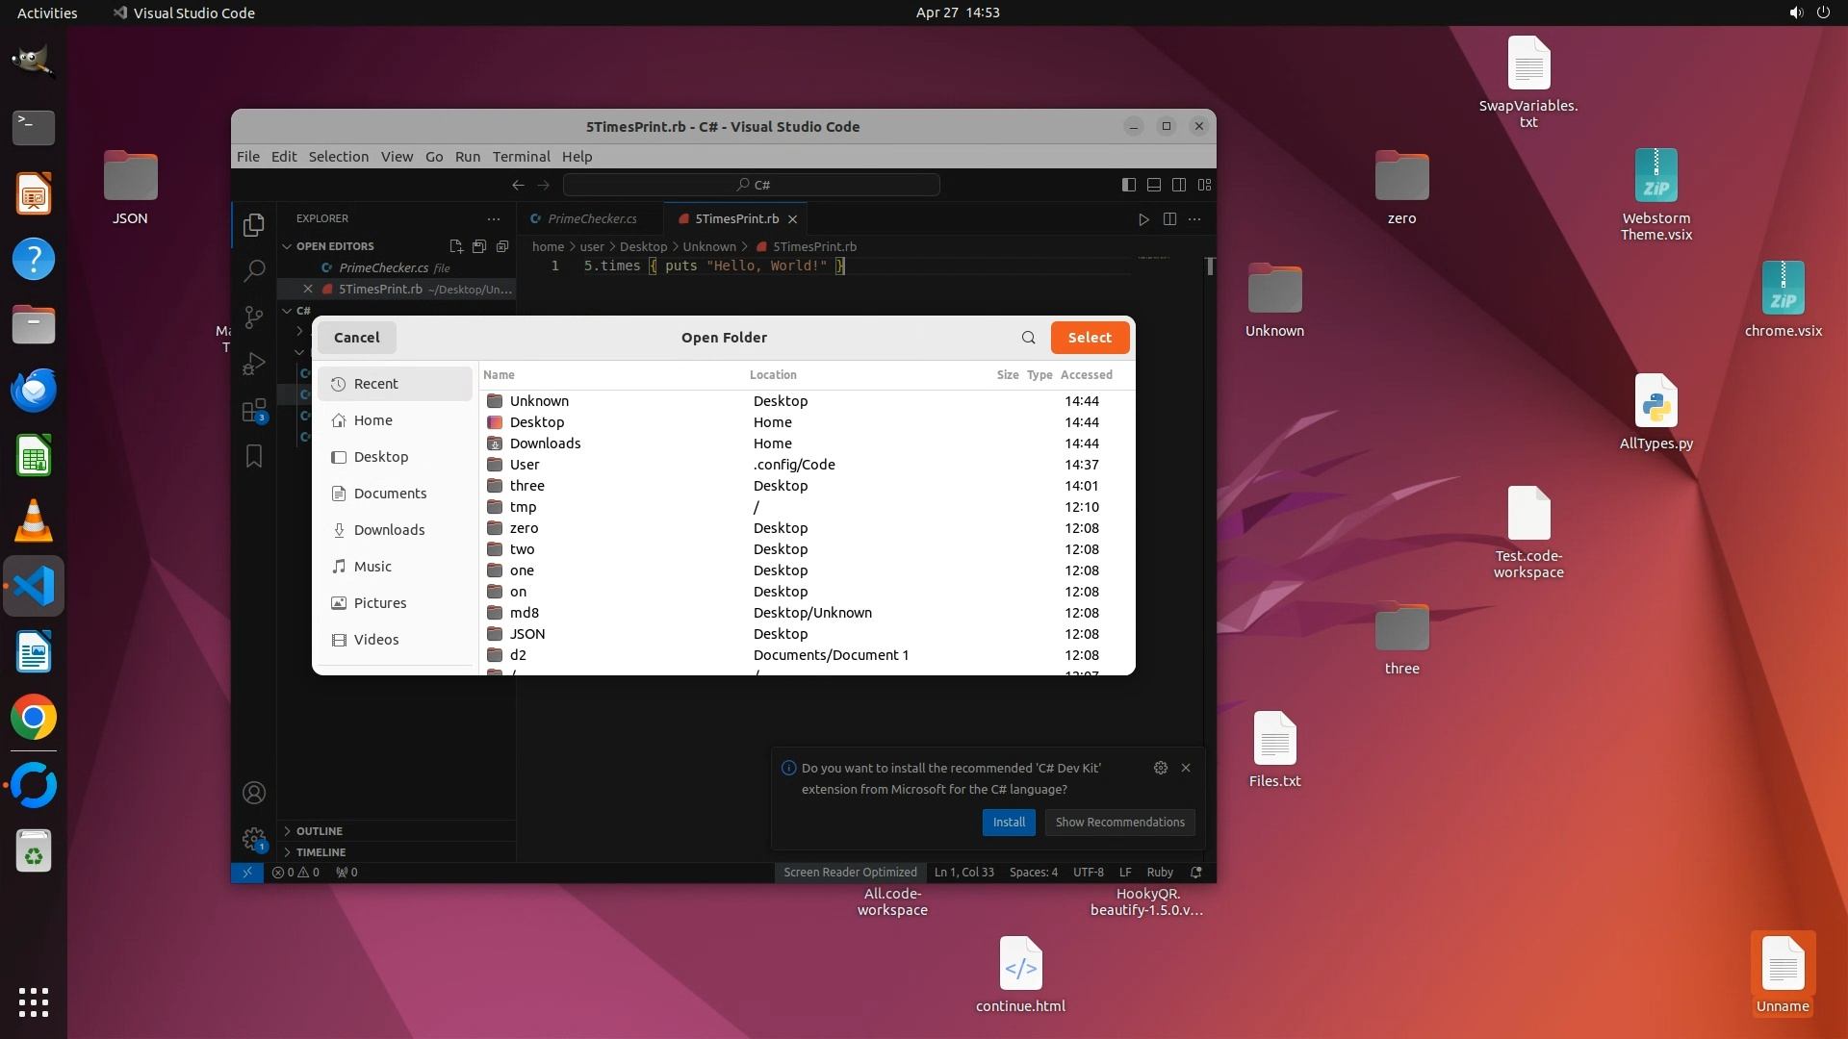Toggle bottom panel layout icon
Screen dimensions: 1848x1039
[x=1154, y=185]
